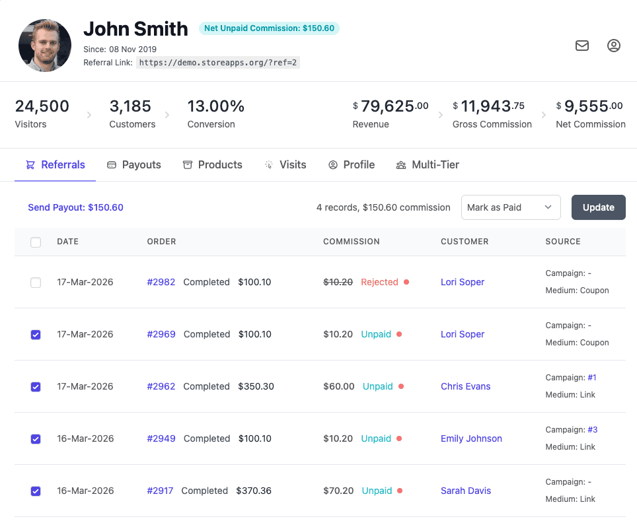Open customer Lori Soper on order #2969 row
The height and width of the screenshot is (521, 637).
[463, 334]
